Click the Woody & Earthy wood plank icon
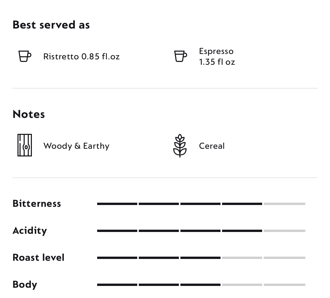330x298 pixels. [25, 145]
